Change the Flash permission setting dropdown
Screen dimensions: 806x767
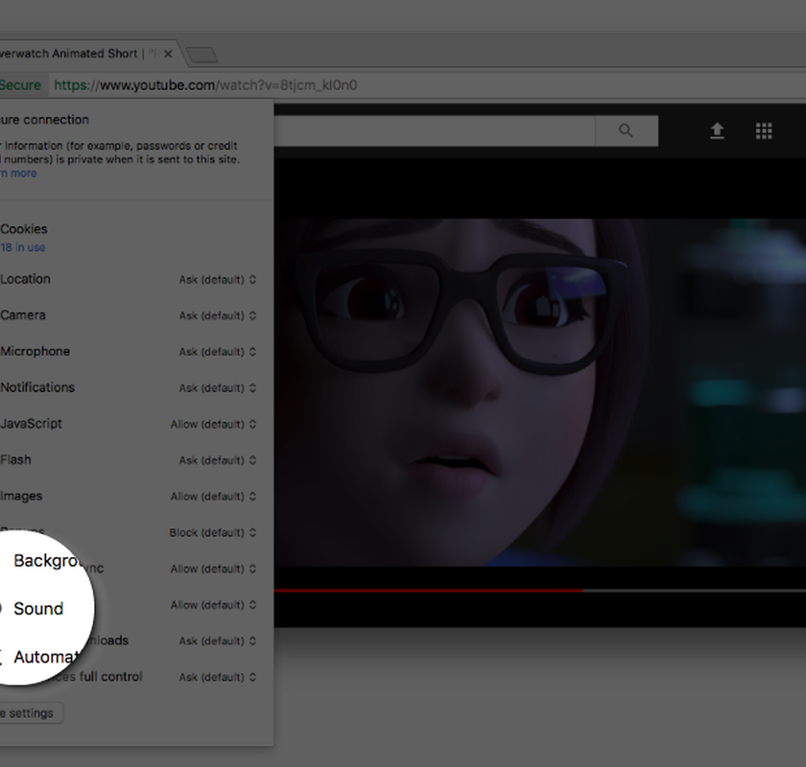pos(218,460)
